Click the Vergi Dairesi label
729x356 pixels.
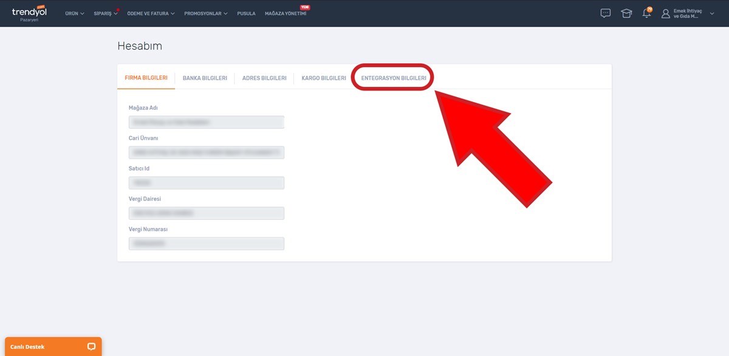tap(145, 199)
